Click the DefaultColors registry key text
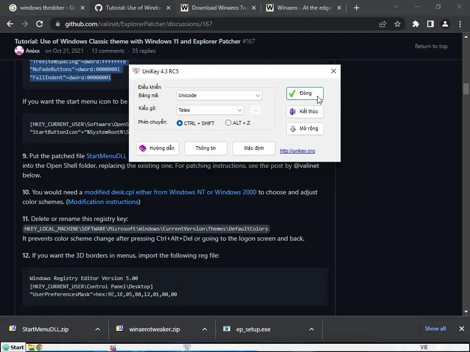470x352 pixels. 146,229
